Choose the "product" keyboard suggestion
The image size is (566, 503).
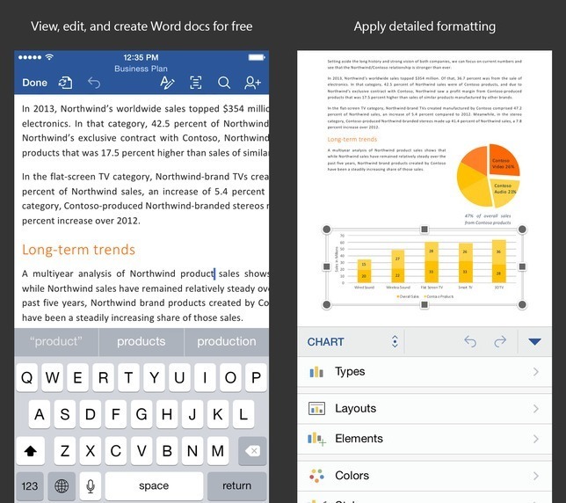[x=56, y=341]
